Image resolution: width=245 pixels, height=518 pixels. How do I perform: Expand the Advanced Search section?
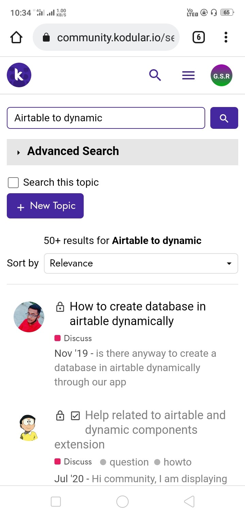click(x=122, y=152)
